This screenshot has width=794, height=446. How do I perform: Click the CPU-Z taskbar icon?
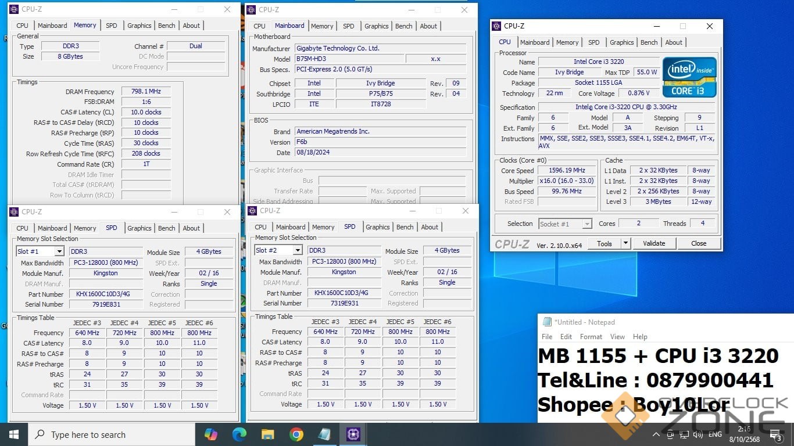(353, 434)
